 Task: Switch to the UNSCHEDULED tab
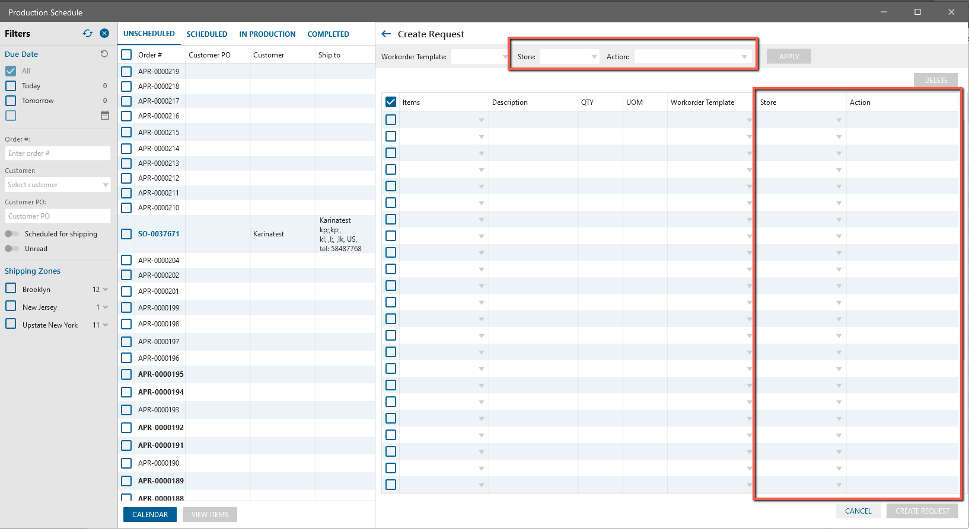point(149,34)
